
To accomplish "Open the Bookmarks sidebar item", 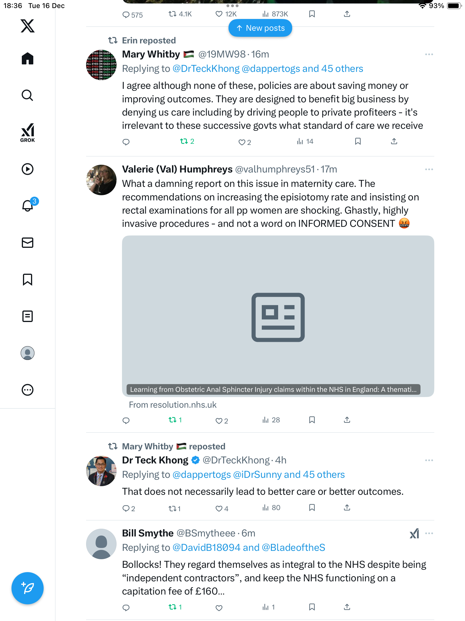I will pos(28,279).
